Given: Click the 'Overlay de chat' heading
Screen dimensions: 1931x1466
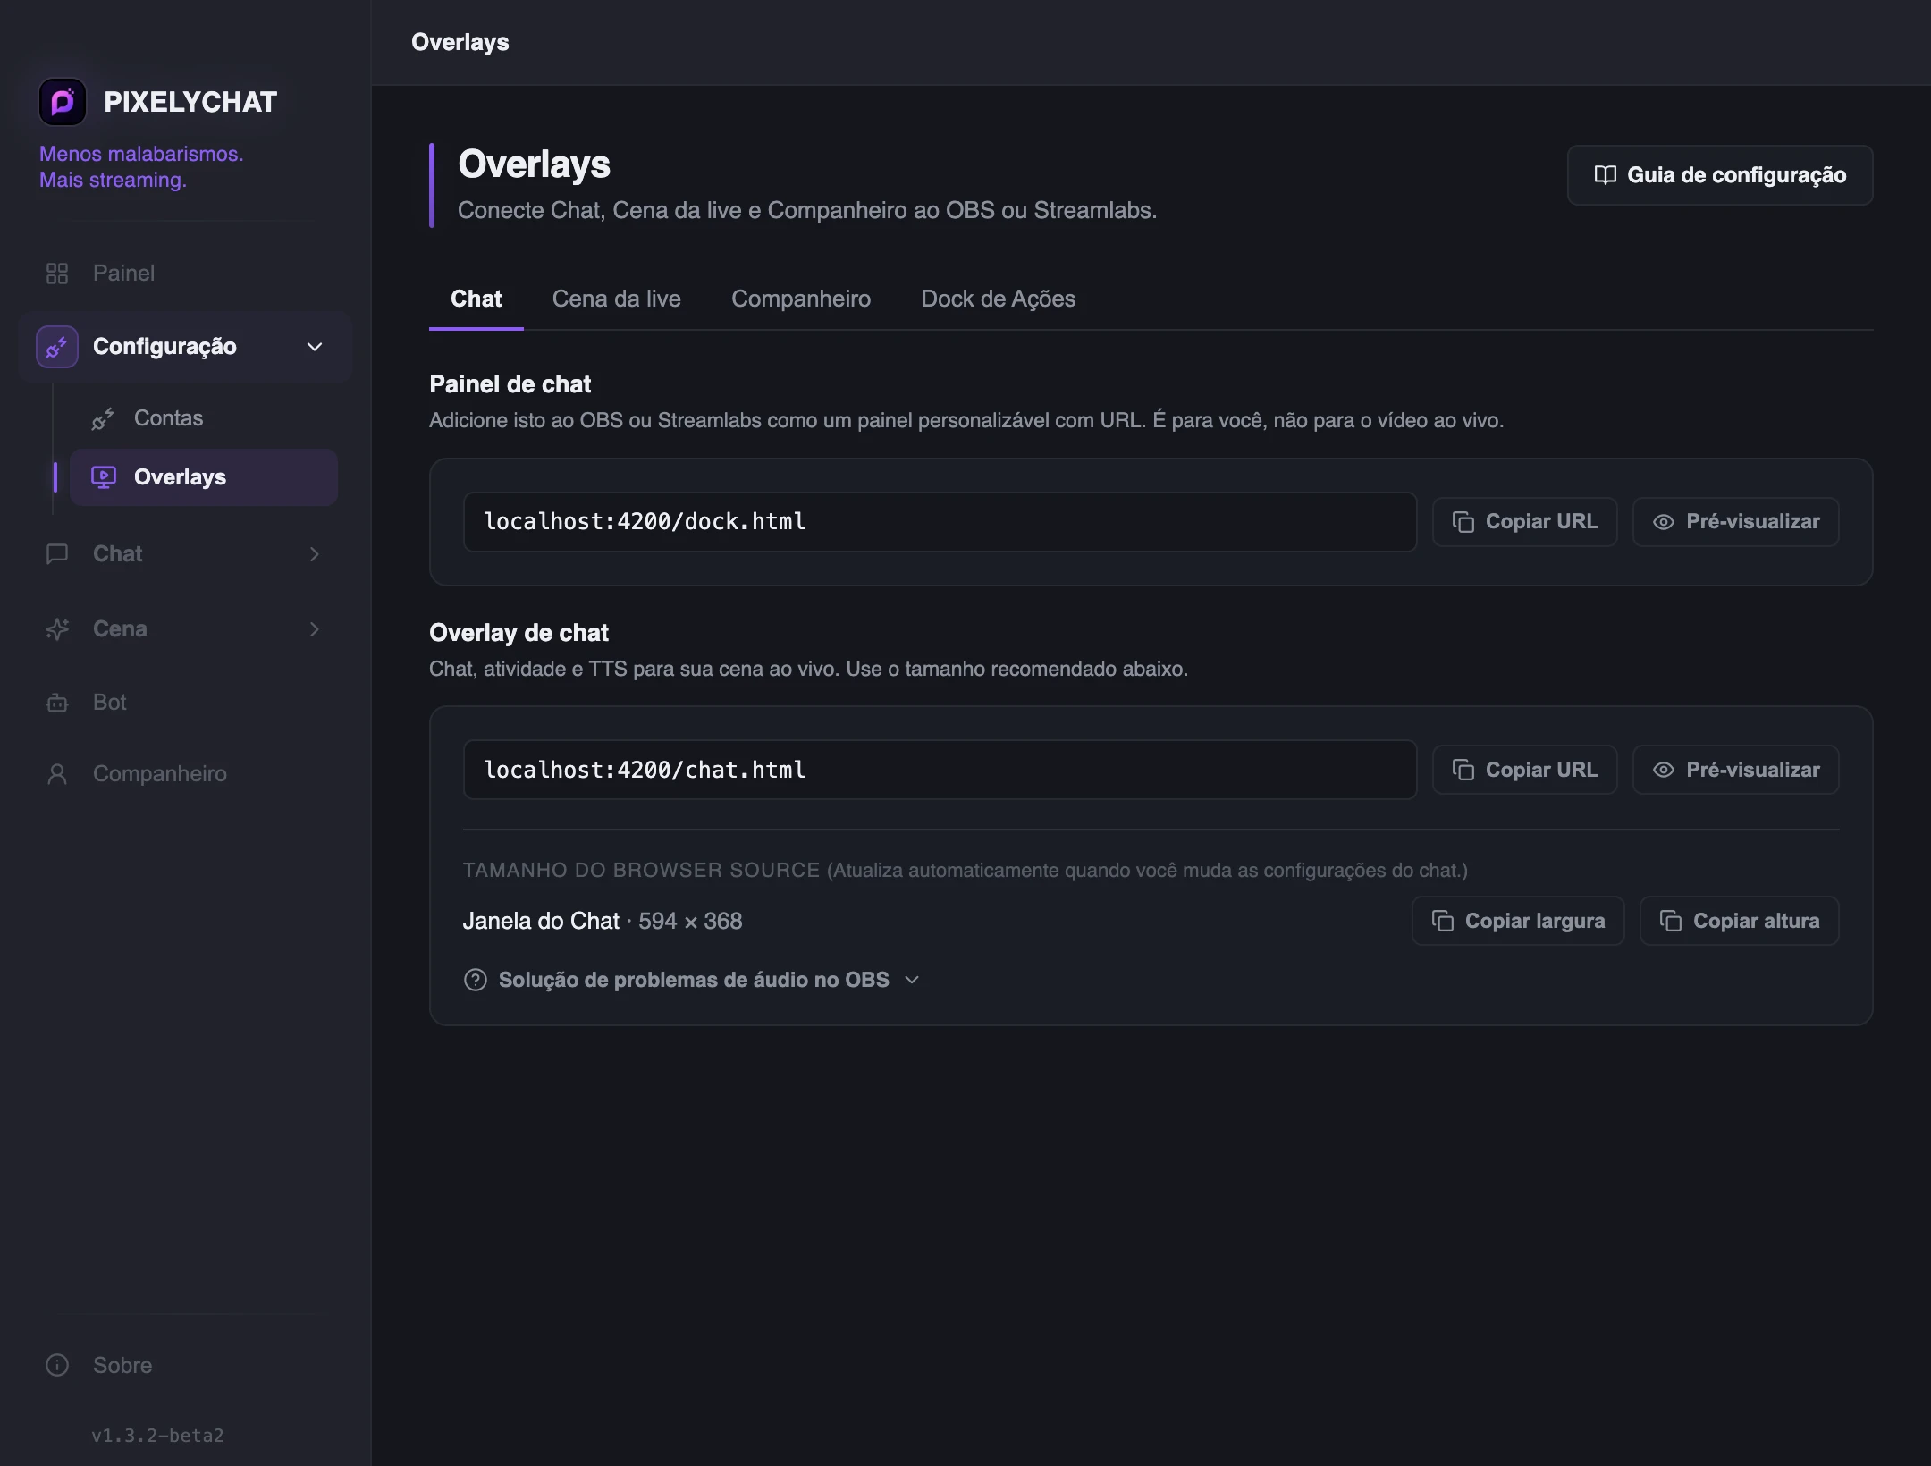Looking at the screenshot, I should [519, 633].
